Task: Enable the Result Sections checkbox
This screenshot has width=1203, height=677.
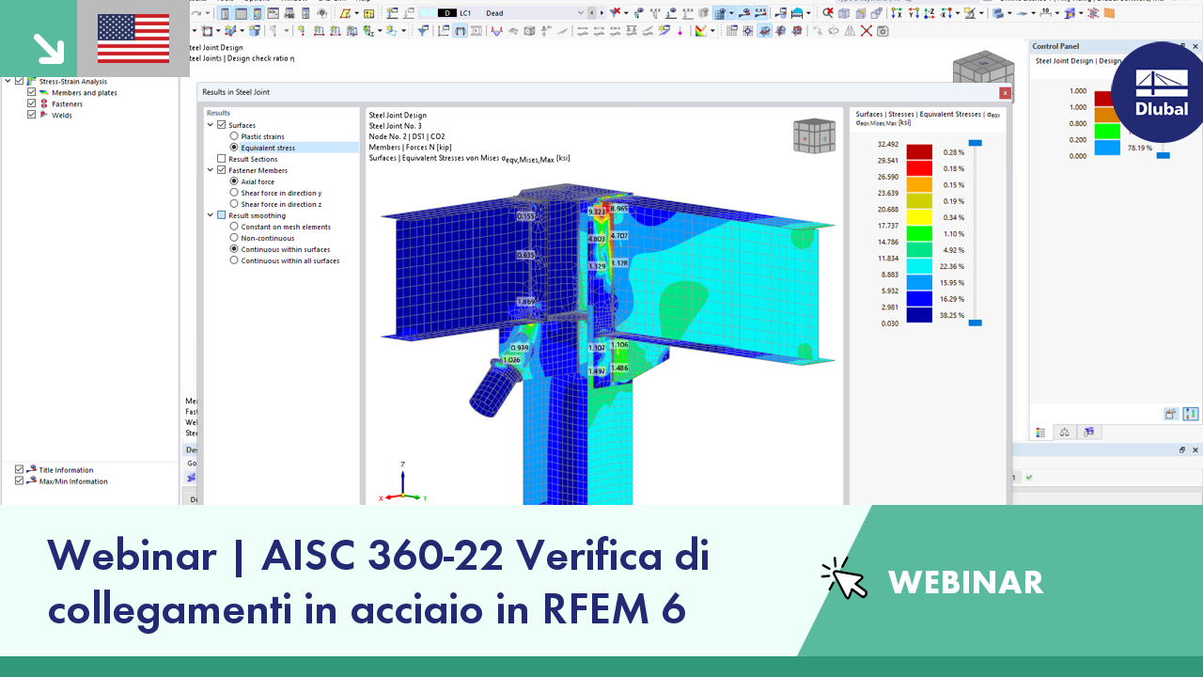Action: (x=222, y=159)
